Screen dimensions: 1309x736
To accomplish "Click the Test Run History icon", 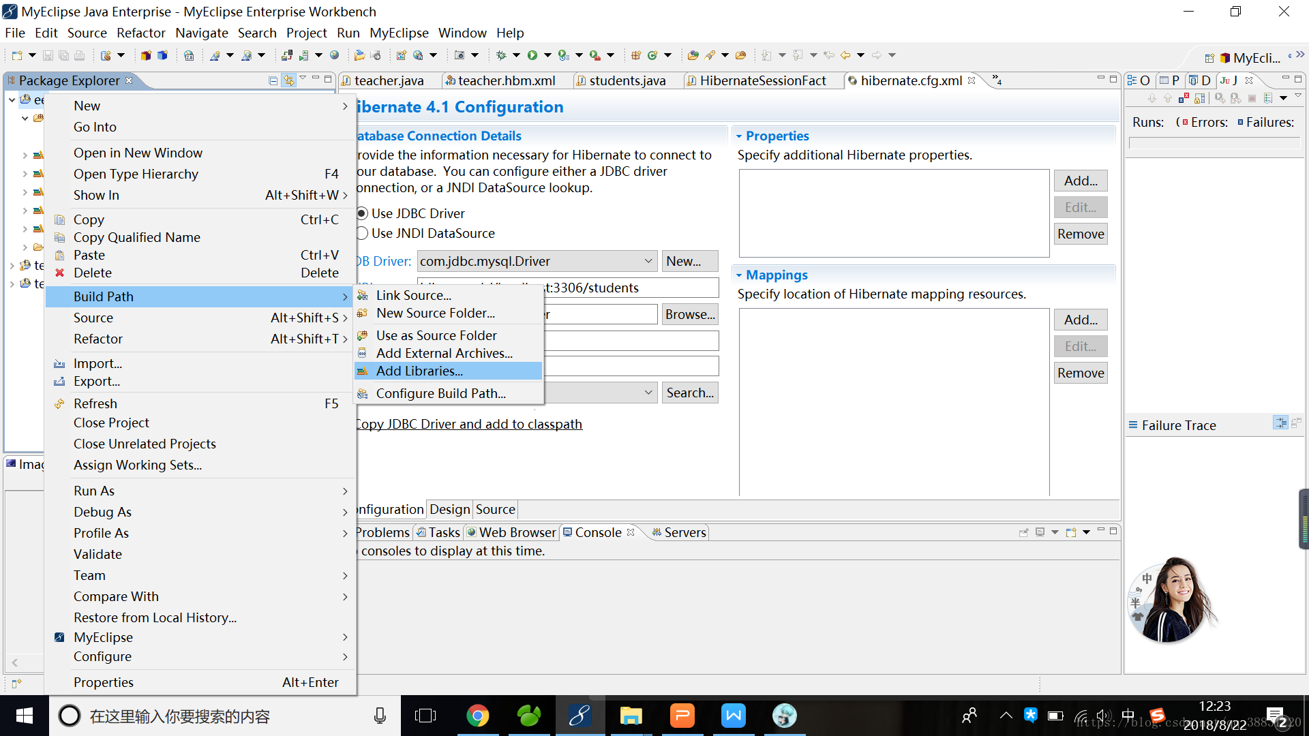I will [1268, 98].
